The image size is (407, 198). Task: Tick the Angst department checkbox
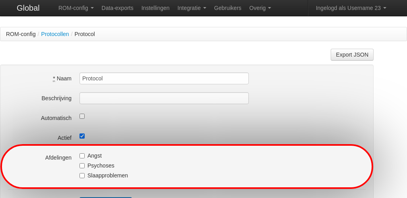tap(82, 156)
